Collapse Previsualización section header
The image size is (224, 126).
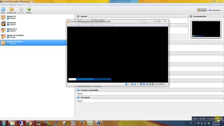click(206, 16)
